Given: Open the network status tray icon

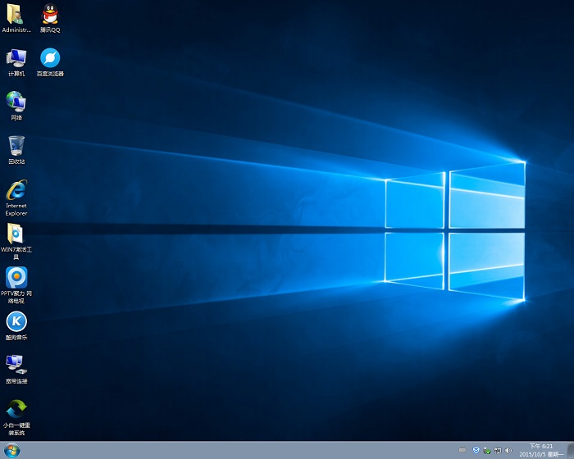Looking at the screenshot, I should pos(498,450).
